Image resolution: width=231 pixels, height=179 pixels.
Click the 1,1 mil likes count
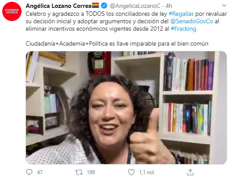point(147,172)
